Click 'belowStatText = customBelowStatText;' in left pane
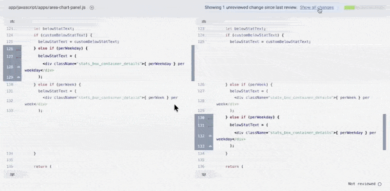The width and height of the screenshot is (390, 191). pos(78,42)
